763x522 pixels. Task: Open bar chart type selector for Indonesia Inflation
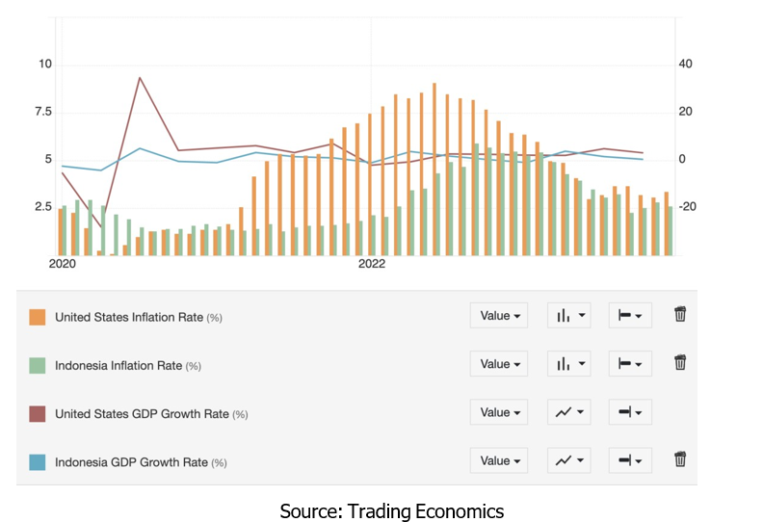coord(568,363)
